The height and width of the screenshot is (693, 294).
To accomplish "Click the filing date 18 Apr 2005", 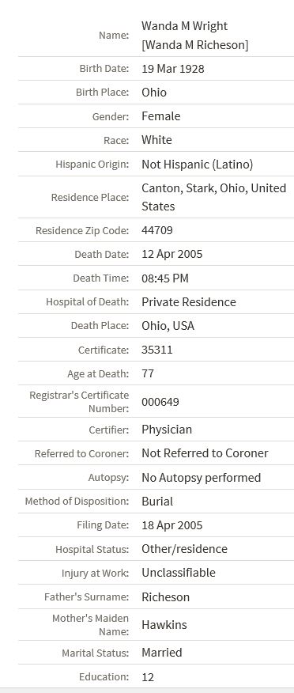I will tap(171, 525).
